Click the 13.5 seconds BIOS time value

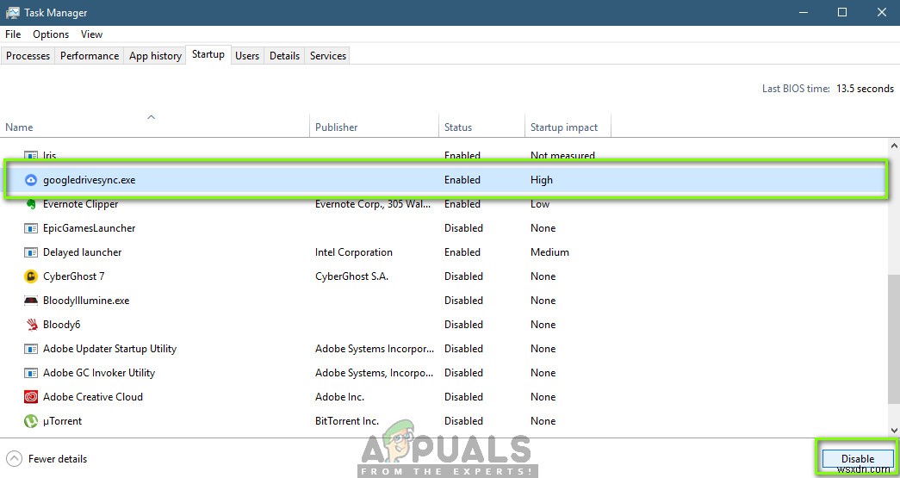865,89
